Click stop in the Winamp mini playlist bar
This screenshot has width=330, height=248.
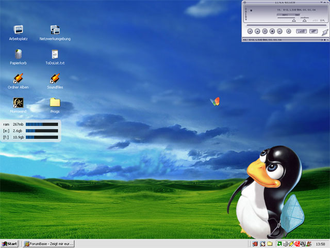pos(324,40)
